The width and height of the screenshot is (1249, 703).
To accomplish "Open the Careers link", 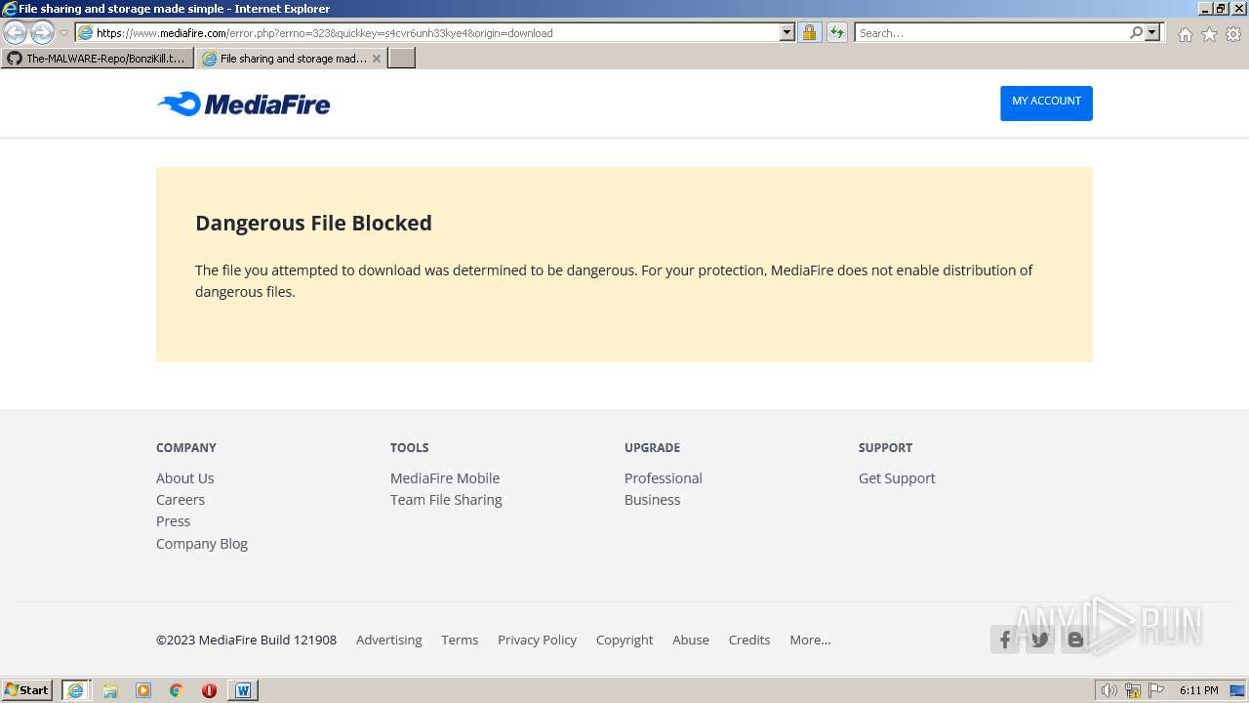I will 181,499.
